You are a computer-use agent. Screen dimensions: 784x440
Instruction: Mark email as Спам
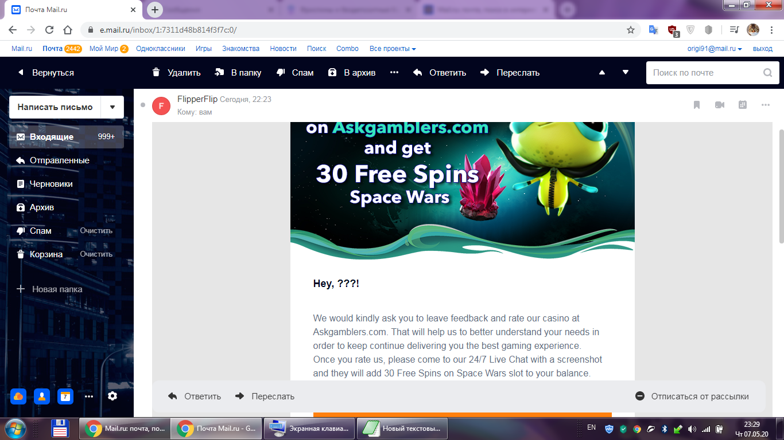[x=294, y=73]
